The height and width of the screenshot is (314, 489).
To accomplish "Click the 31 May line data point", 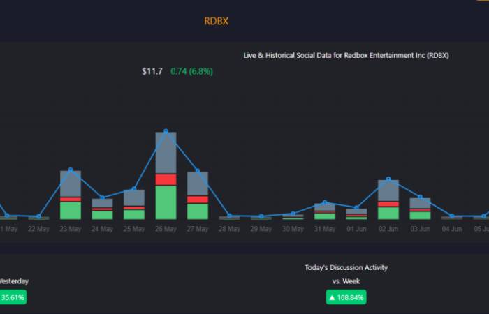I will click(325, 202).
